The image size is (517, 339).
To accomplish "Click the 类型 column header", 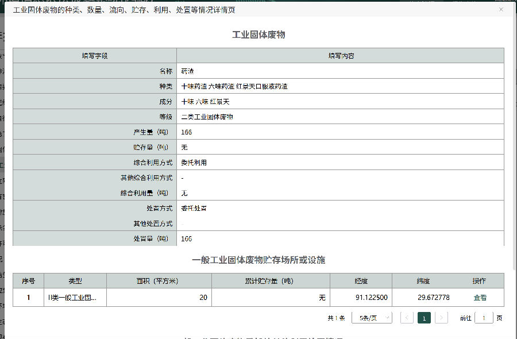I will tap(75, 281).
